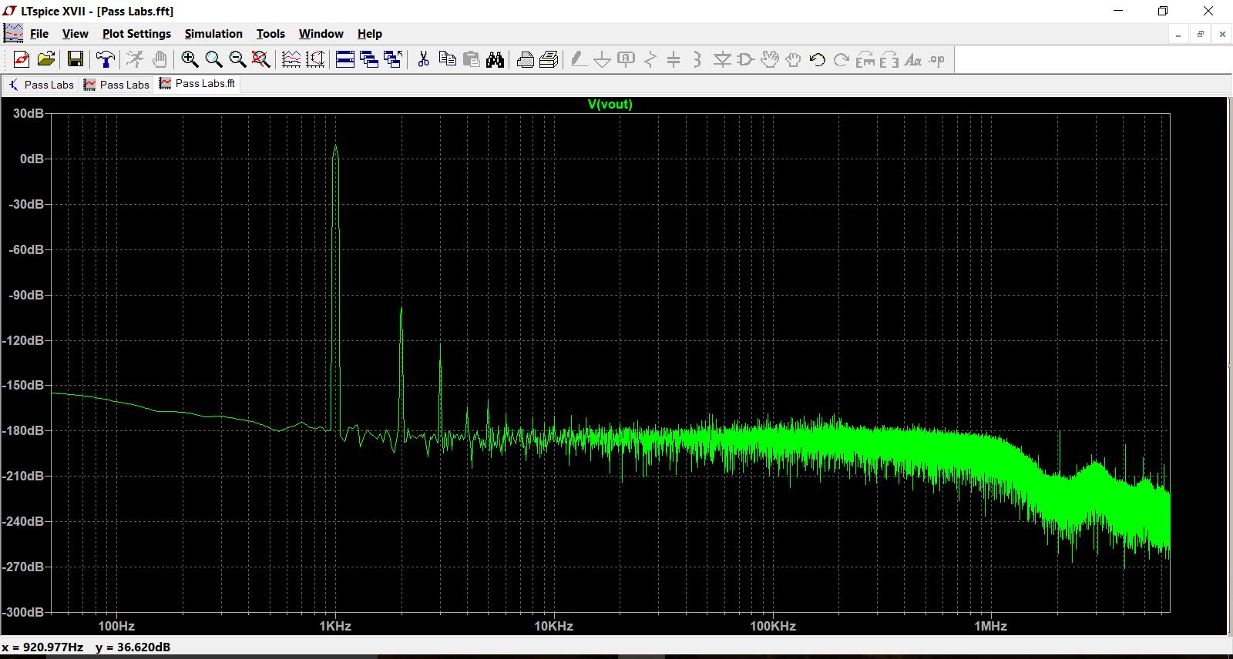Click the Paste clipboard icon
Screen dimensions: 1233x659
pos(471,59)
